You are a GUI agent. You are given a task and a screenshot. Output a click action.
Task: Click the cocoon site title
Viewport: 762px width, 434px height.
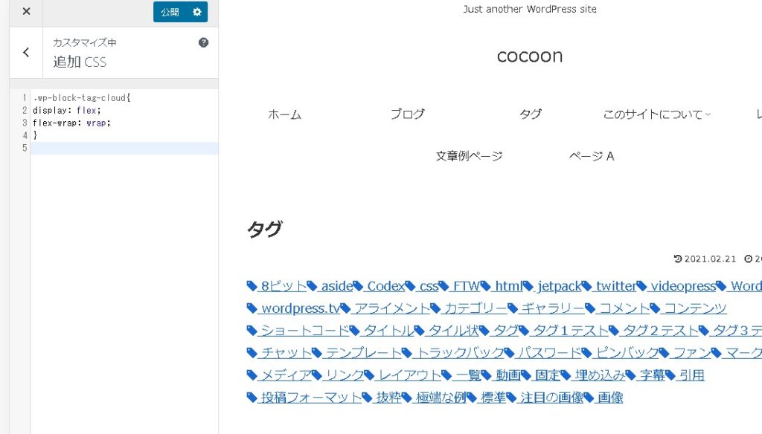point(530,56)
